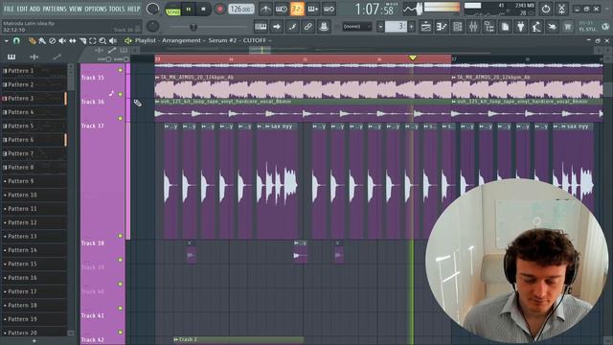Open the plugin picker plug icon

pos(521,27)
